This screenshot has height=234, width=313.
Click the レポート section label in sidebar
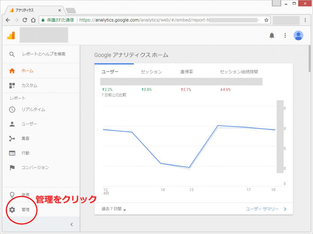pos(17,98)
